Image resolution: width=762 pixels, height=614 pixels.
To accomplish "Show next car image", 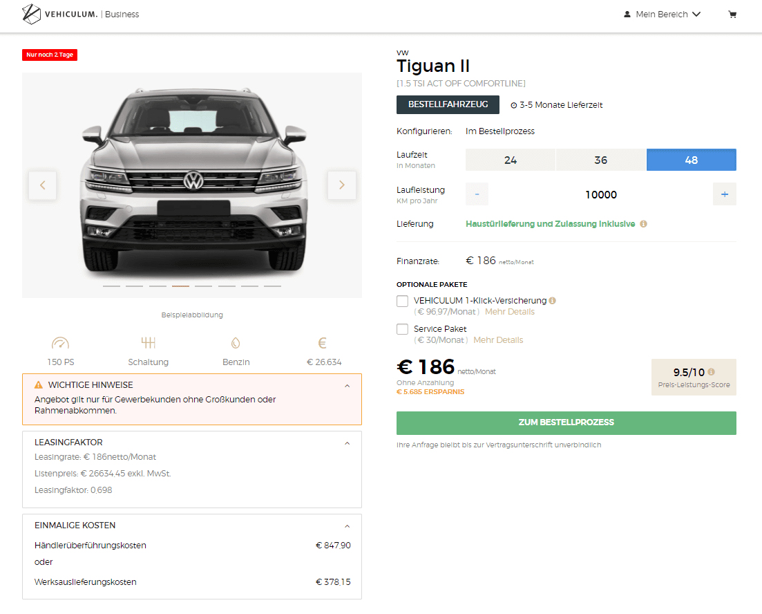I will coord(342,185).
